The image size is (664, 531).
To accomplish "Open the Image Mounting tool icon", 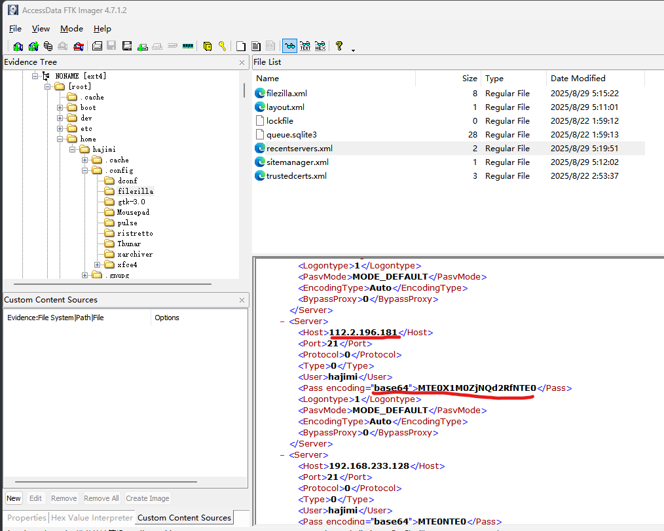I will tap(48, 46).
